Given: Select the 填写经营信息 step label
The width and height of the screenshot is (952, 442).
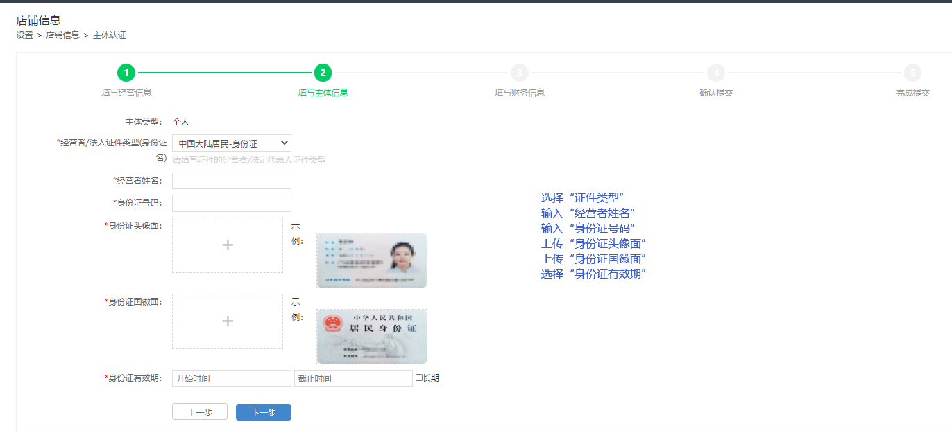Looking at the screenshot, I should click(x=126, y=93).
